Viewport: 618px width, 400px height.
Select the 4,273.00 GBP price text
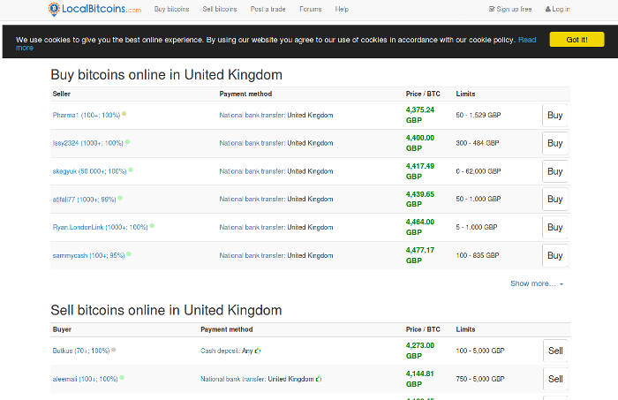420,351
